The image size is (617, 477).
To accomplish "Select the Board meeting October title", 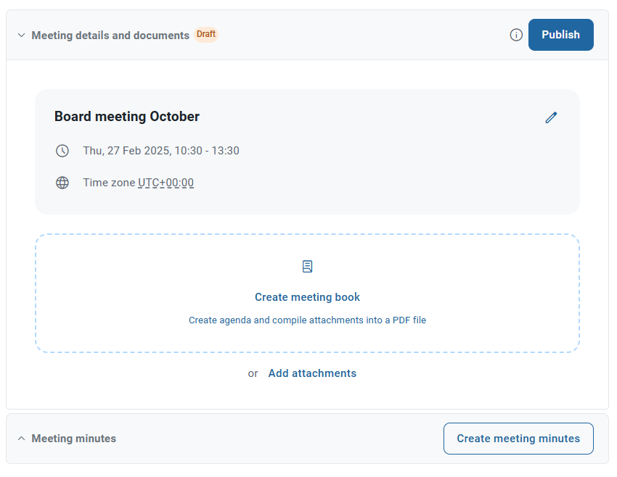I will pos(127,117).
